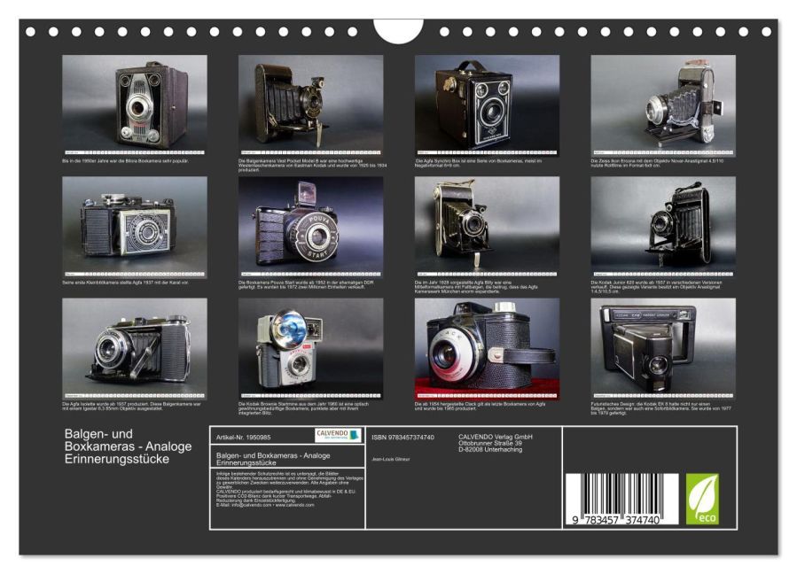
Task: Open the Agfa Karat camera thumbnail
Action: click(135, 227)
